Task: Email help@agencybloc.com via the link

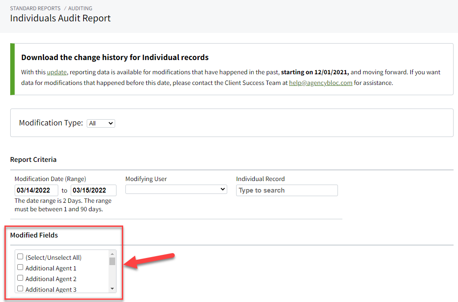Action: click(x=321, y=83)
